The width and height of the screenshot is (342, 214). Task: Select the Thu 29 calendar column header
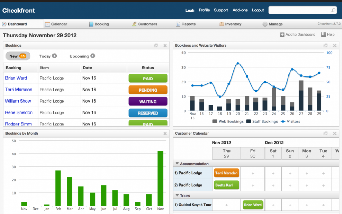(x=226, y=153)
